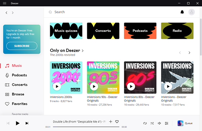Open the Concerts channel tile

pyautogui.click(x=103, y=31)
